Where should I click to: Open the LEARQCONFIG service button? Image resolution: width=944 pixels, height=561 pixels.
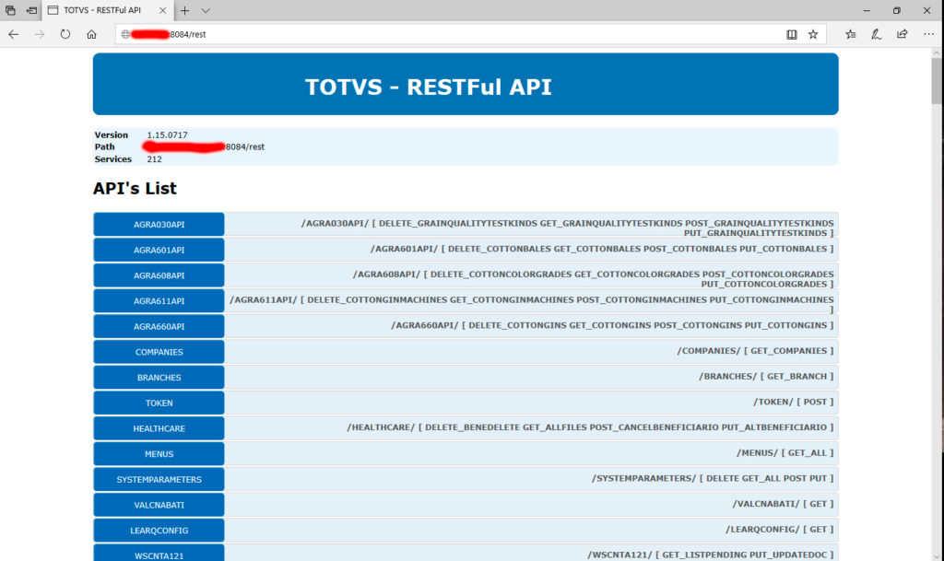159,531
